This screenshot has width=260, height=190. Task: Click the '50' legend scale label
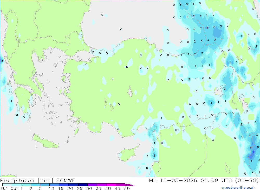[x=127, y=188]
